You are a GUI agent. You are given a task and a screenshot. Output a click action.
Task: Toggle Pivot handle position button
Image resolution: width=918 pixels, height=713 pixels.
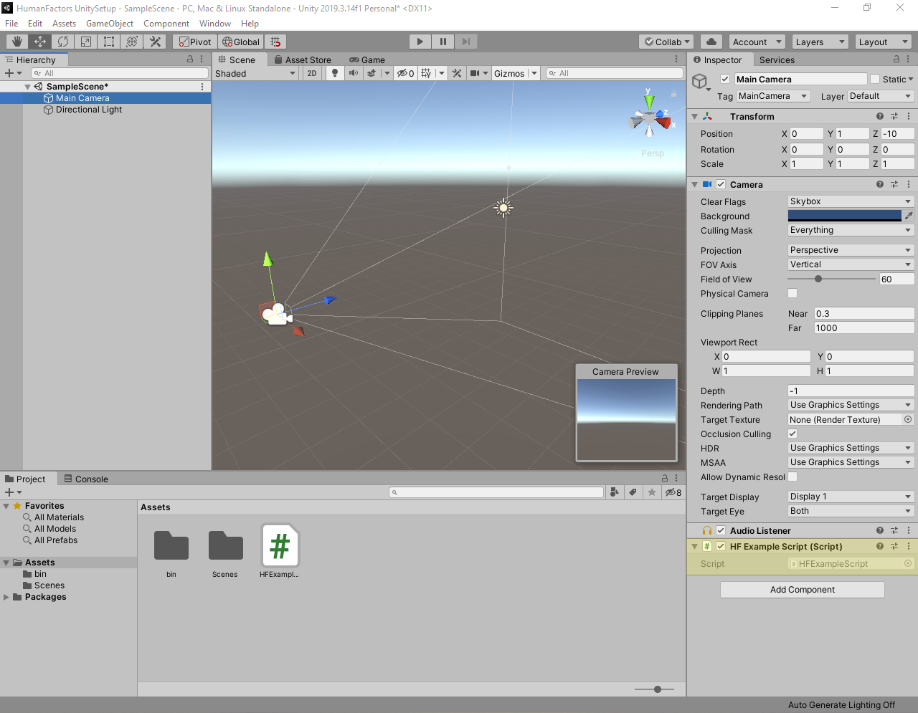point(195,42)
